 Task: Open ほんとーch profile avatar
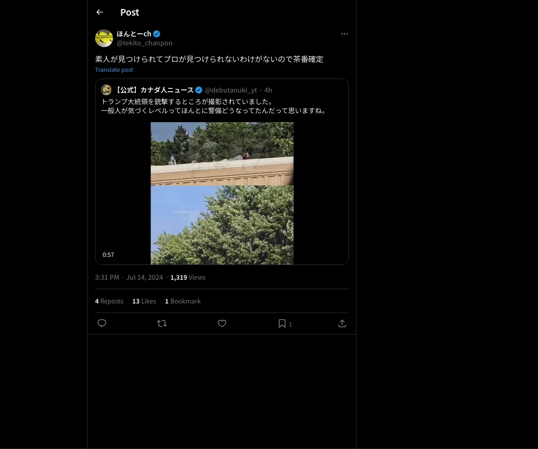104,38
